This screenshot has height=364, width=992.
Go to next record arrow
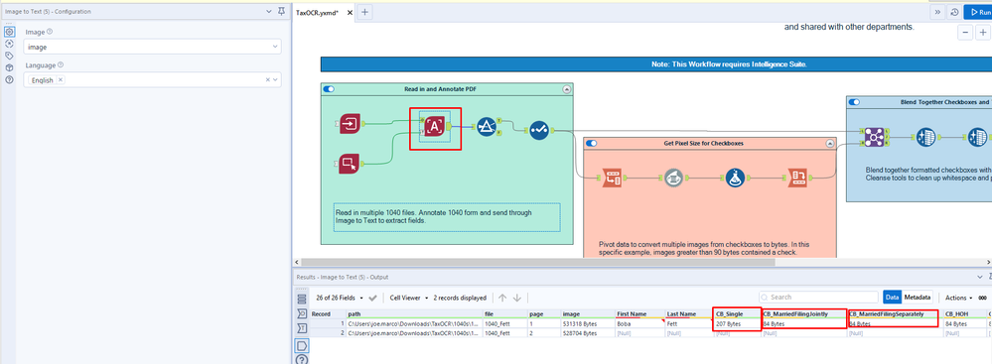click(517, 297)
